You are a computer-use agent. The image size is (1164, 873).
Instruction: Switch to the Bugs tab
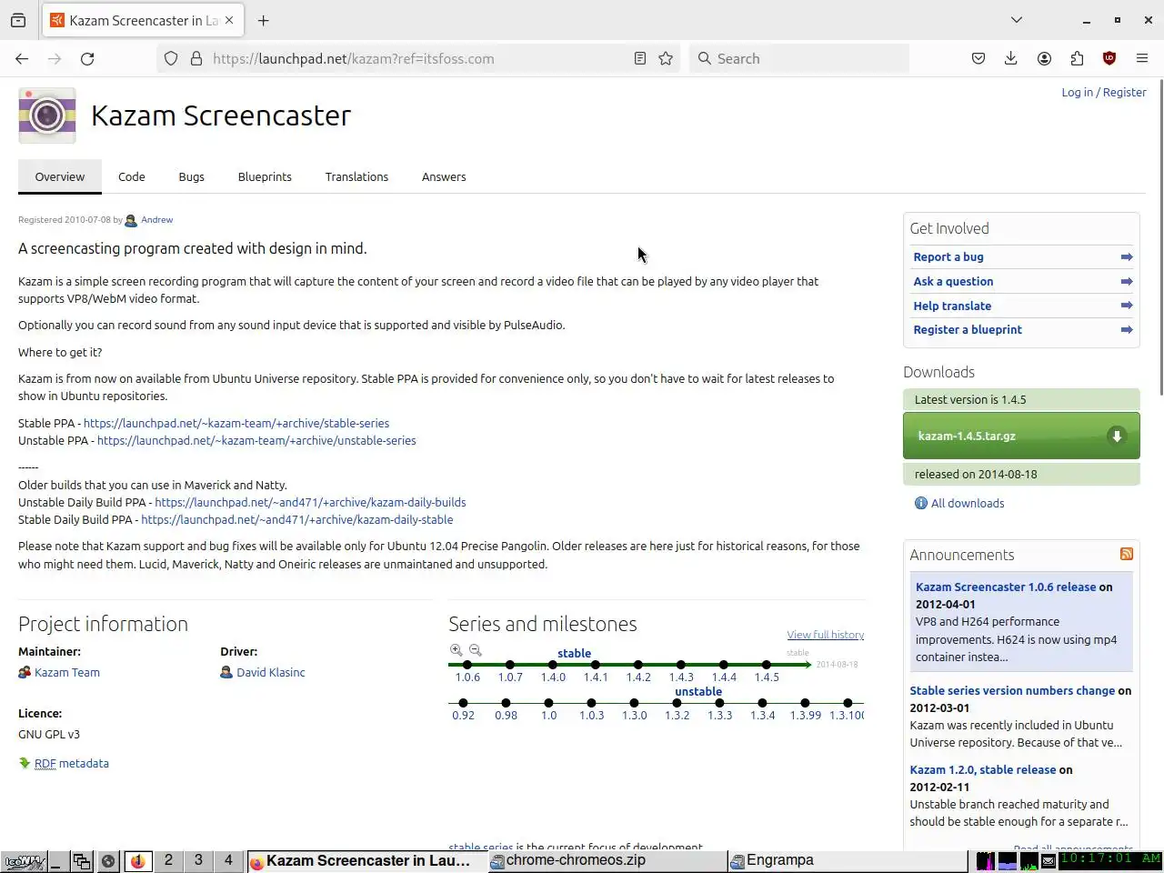(x=192, y=176)
